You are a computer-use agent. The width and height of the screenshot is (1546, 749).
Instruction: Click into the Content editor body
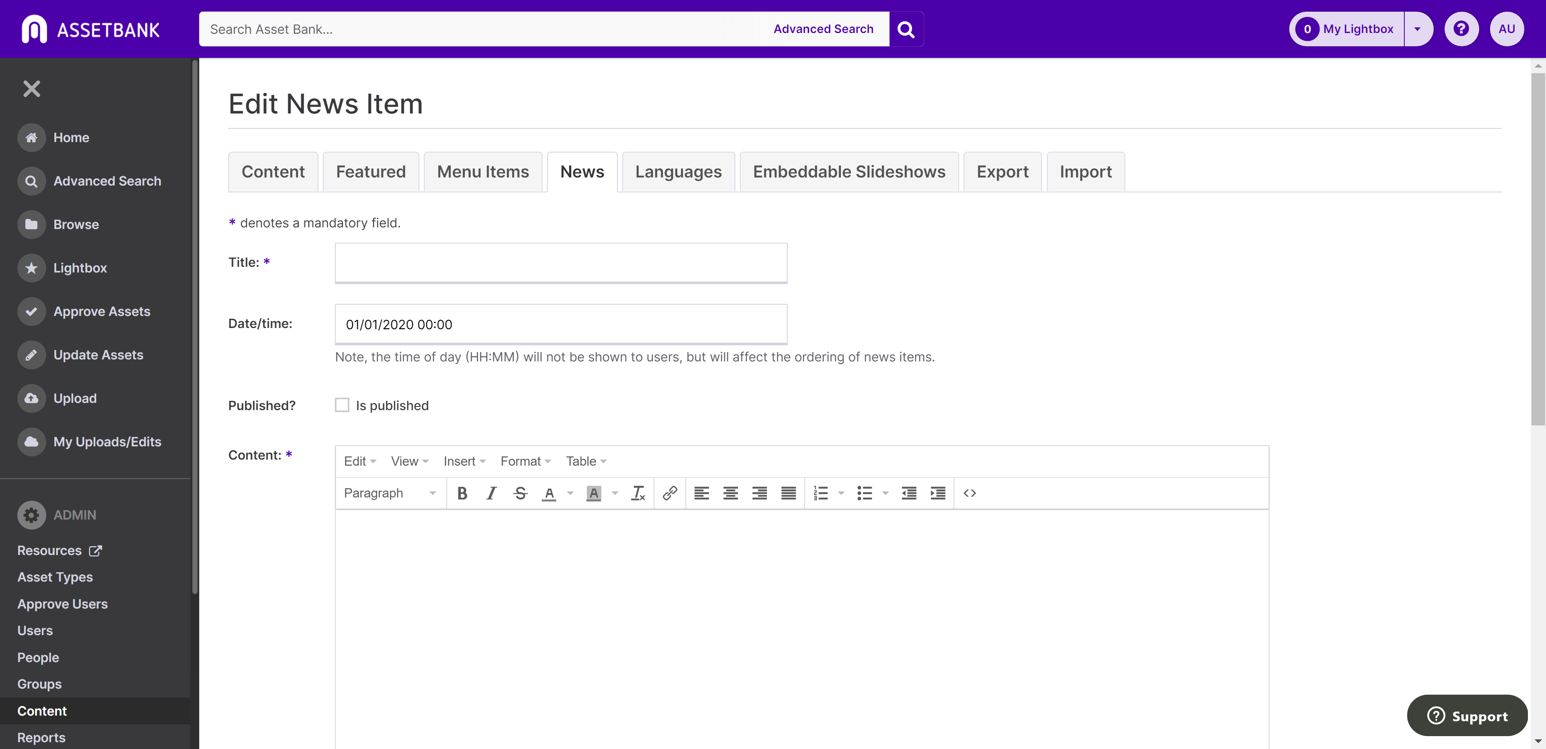[802, 629]
